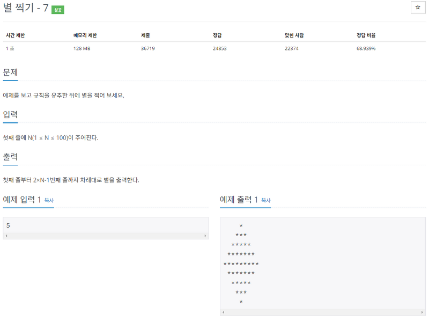The width and height of the screenshot is (429, 321).
Task: Click the 예제 출력 1 heading
Action: point(239,199)
